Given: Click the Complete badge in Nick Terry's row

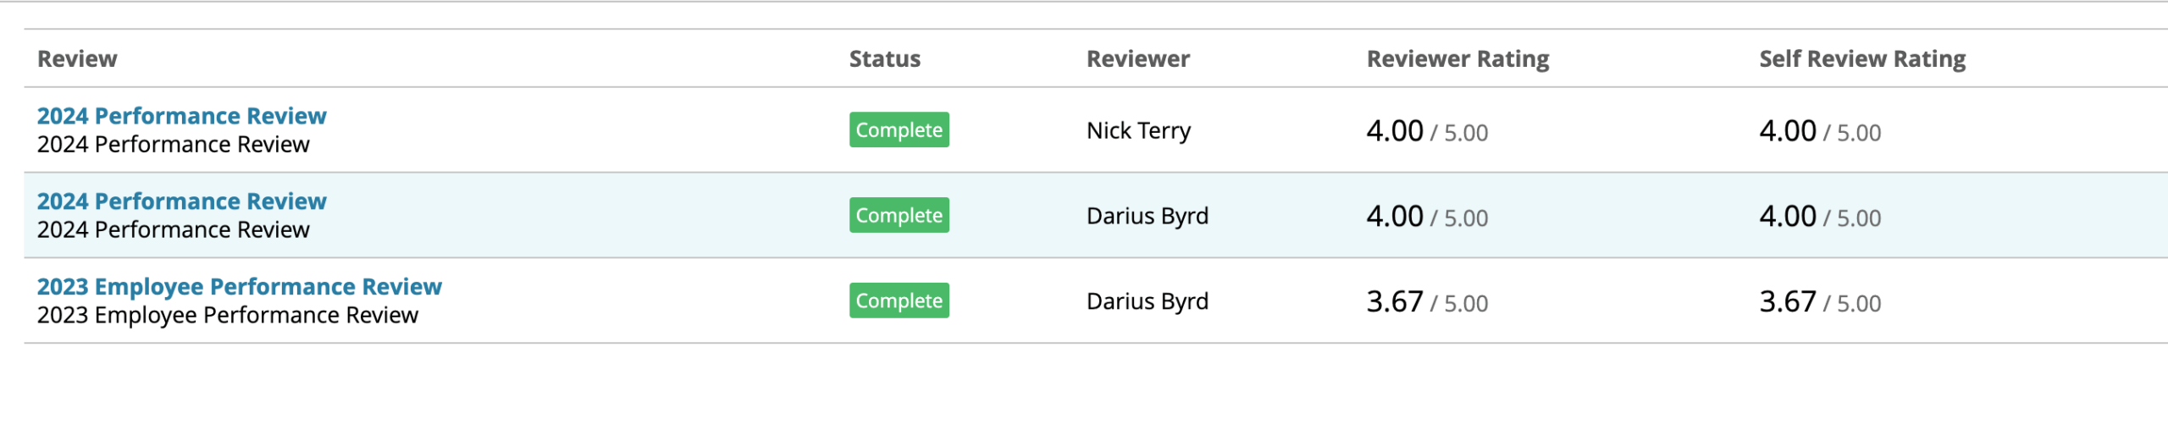Looking at the screenshot, I should click(x=899, y=130).
